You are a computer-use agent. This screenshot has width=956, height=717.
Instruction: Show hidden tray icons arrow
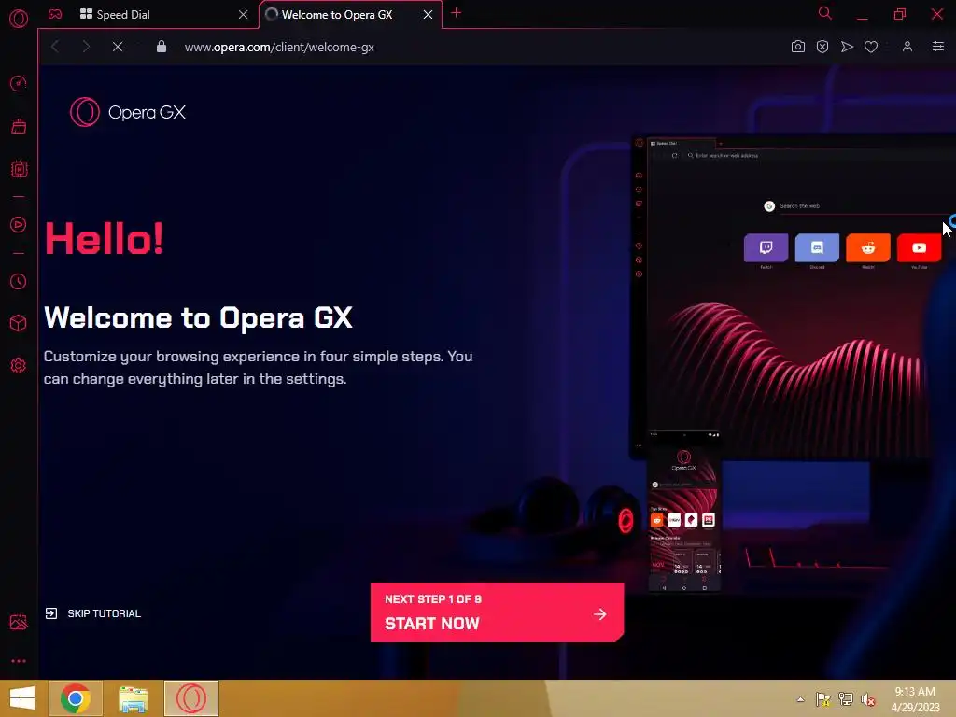tap(800, 699)
